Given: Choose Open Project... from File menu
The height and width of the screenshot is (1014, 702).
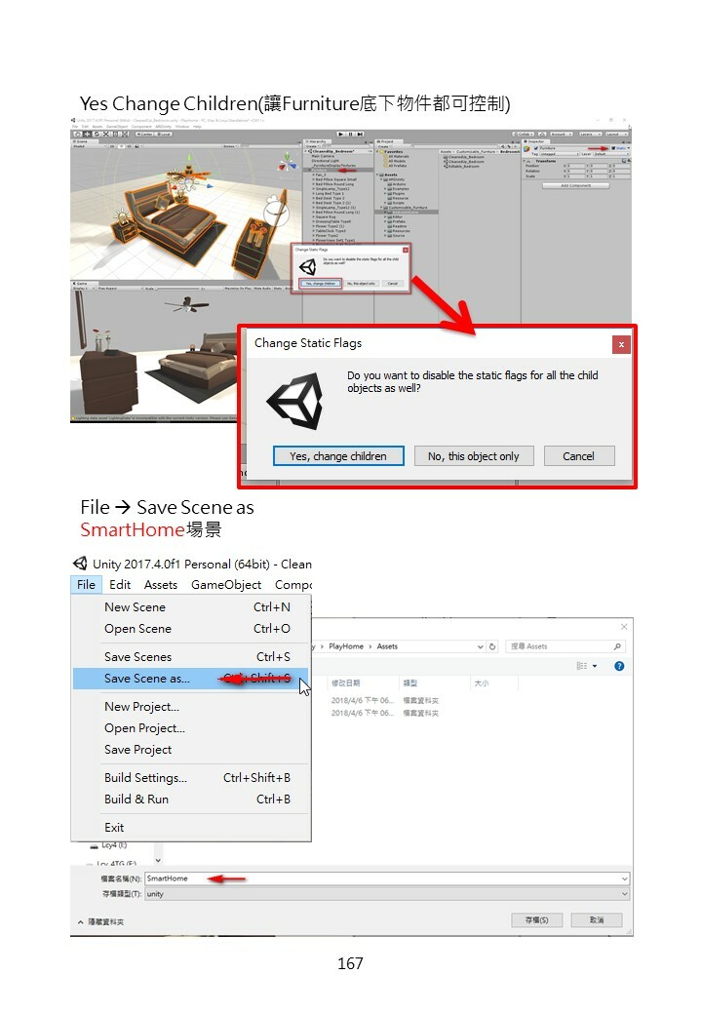Looking at the screenshot, I should point(191,728).
